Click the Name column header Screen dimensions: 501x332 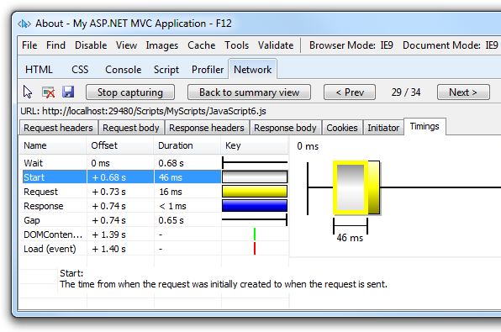pos(53,145)
